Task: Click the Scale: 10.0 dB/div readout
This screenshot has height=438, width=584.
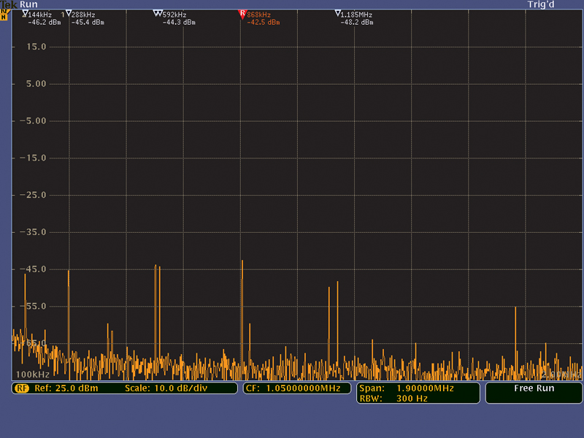Action: point(166,388)
